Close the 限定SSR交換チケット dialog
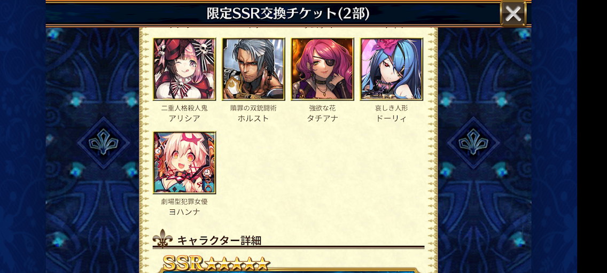 [x=513, y=14]
